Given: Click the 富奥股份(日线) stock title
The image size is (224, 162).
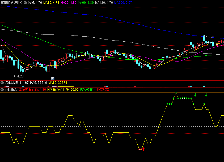Looking at the screenshot, I should pyautogui.click(x=11, y=3).
